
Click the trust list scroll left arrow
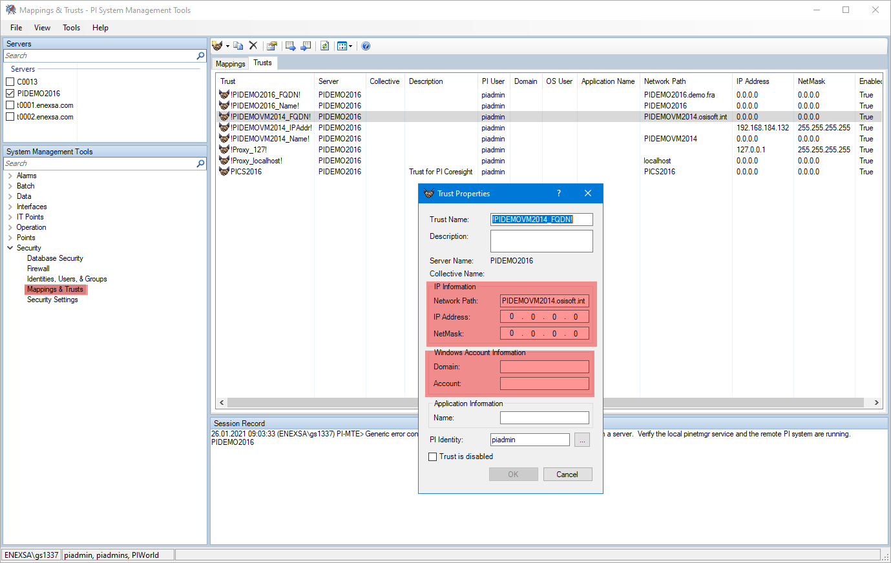(222, 402)
